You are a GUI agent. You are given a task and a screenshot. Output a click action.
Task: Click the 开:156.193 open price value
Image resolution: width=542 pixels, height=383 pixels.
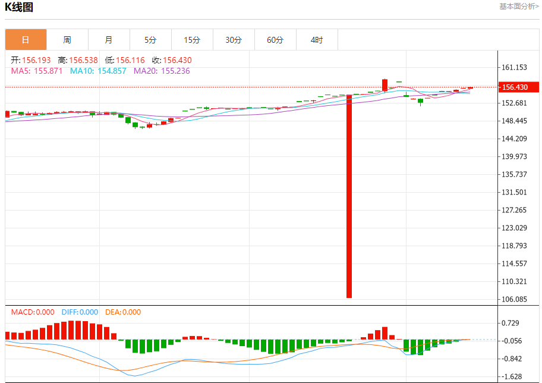tap(31, 60)
